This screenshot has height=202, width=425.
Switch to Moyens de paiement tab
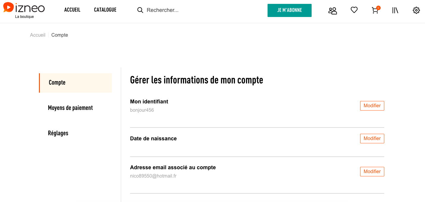(70, 108)
